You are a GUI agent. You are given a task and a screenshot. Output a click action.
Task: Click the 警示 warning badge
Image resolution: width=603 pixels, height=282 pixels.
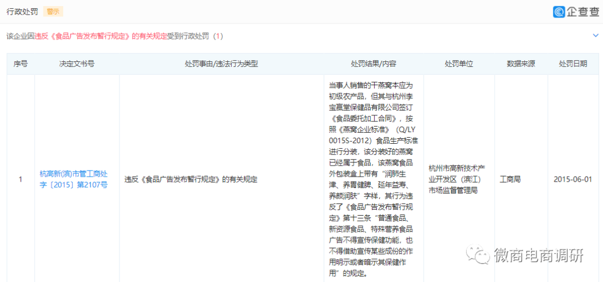(x=53, y=12)
